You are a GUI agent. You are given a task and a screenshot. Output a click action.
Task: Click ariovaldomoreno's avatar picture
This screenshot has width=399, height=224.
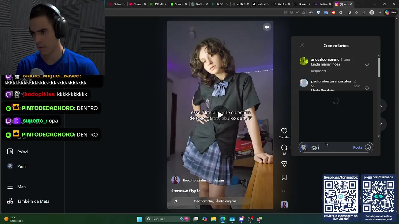[x=304, y=61]
